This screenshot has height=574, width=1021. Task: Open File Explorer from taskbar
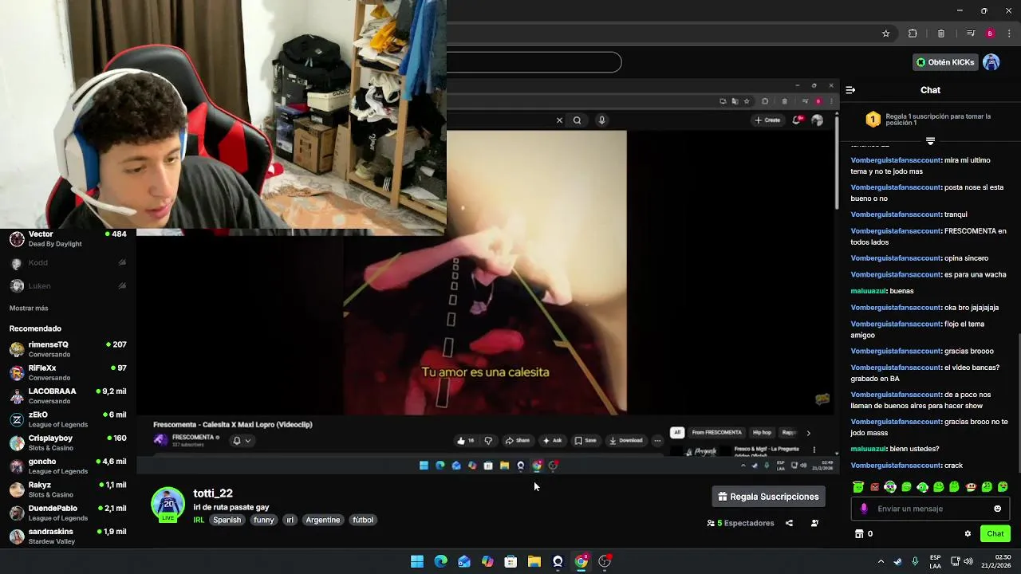tap(534, 561)
